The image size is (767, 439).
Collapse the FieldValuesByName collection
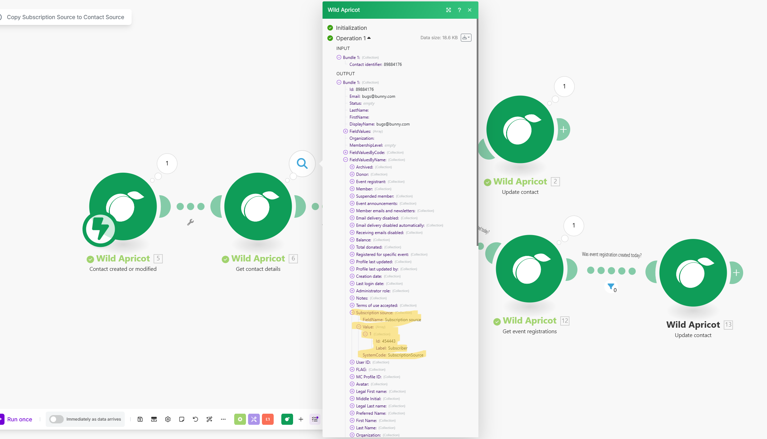pyautogui.click(x=345, y=160)
